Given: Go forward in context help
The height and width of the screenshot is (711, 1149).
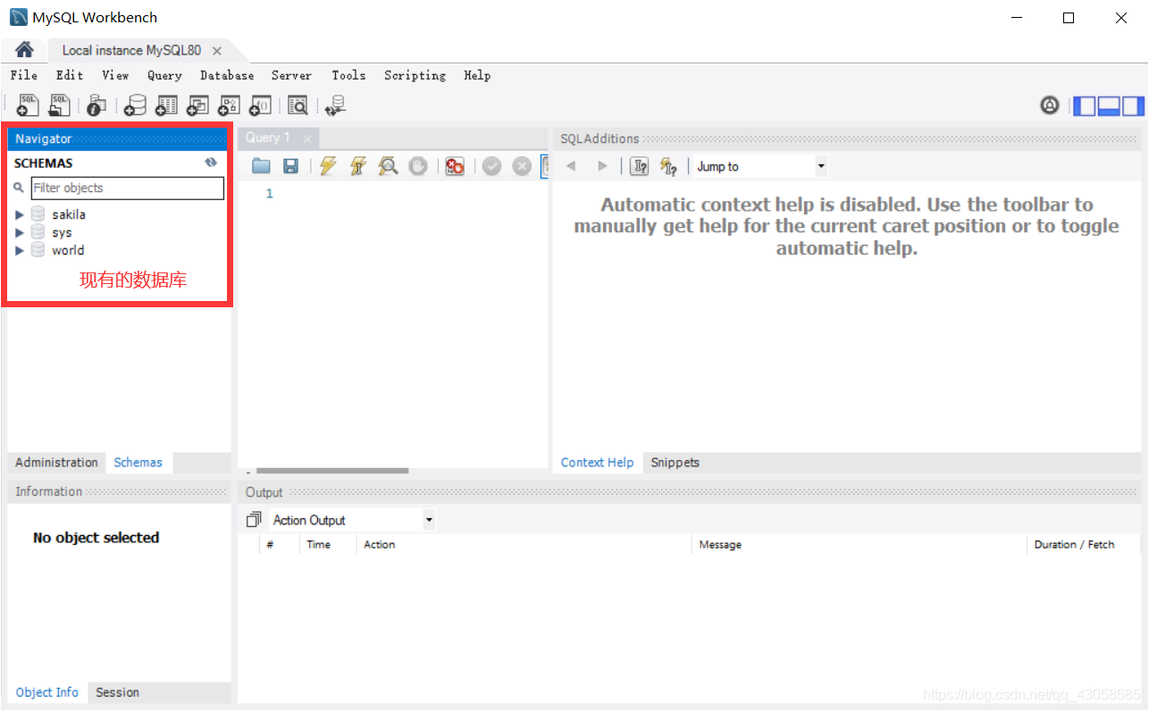Looking at the screenshot, I should coord(602,166).
